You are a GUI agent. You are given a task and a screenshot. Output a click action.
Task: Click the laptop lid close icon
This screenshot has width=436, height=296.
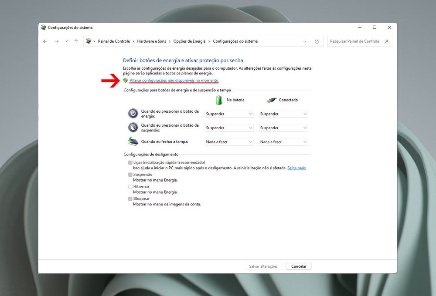point(133,141)
